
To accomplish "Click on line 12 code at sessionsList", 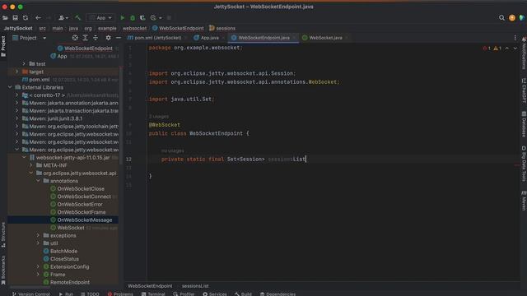I will tap(287, 159).
